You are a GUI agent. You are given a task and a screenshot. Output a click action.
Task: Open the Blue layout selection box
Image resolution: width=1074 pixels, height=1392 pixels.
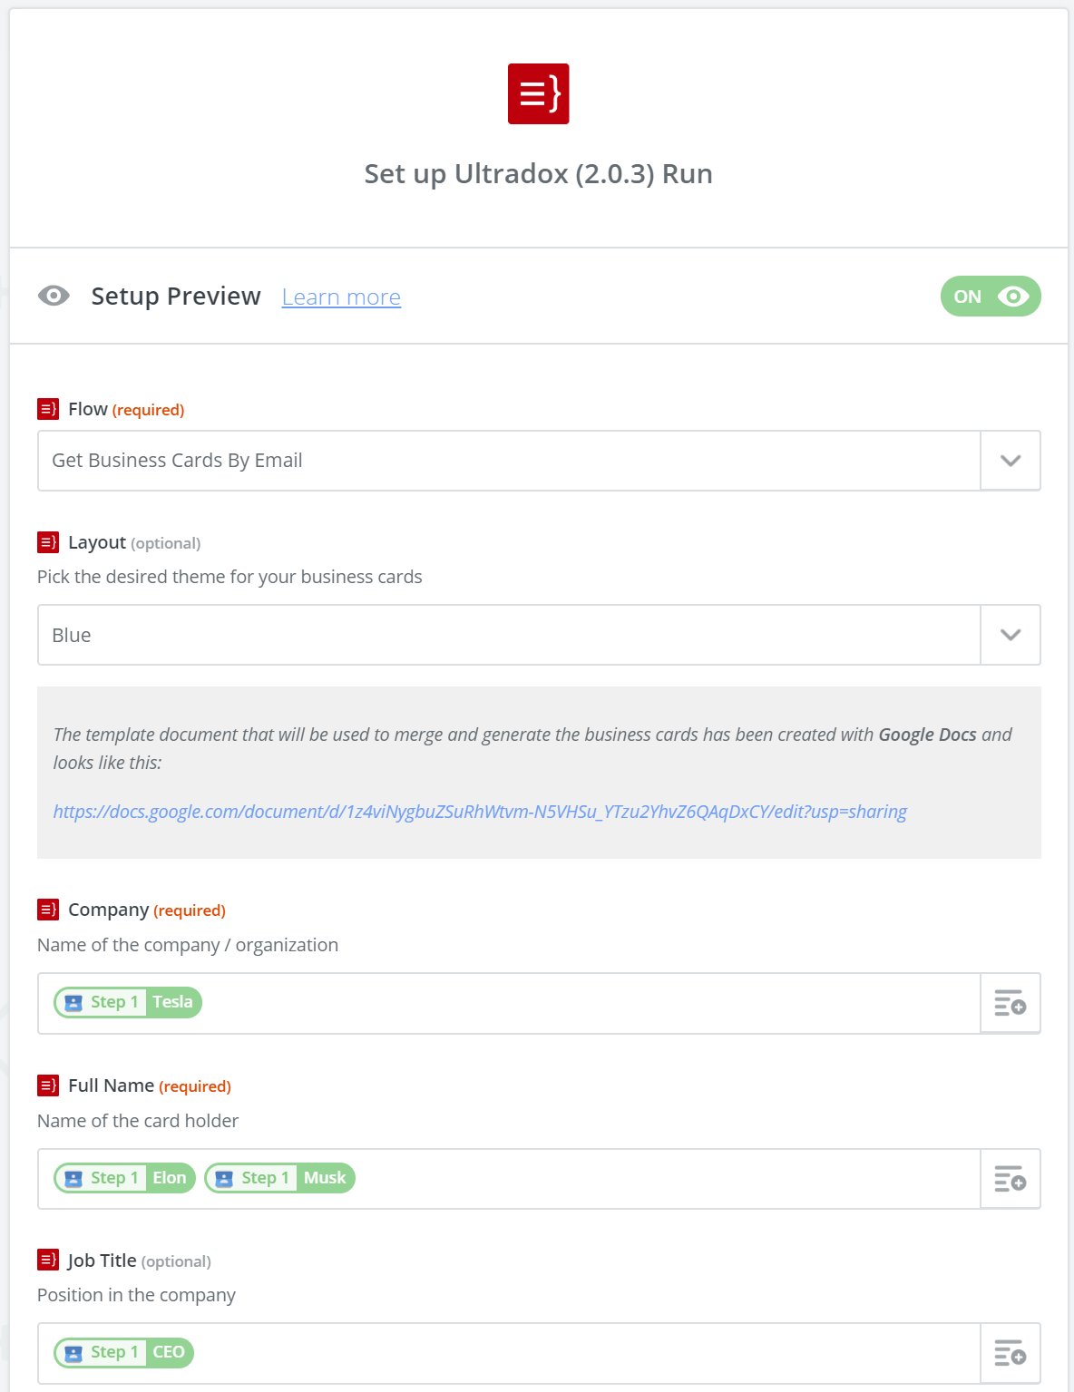(x=509, y=635)
